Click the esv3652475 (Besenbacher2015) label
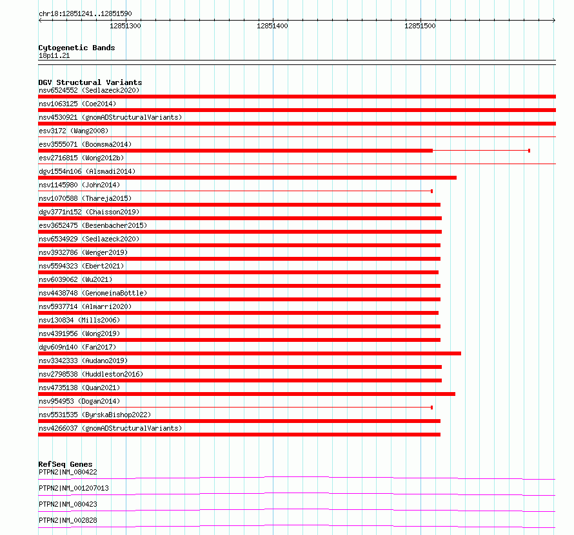This screenshot has width=574, height=535. 93,225
